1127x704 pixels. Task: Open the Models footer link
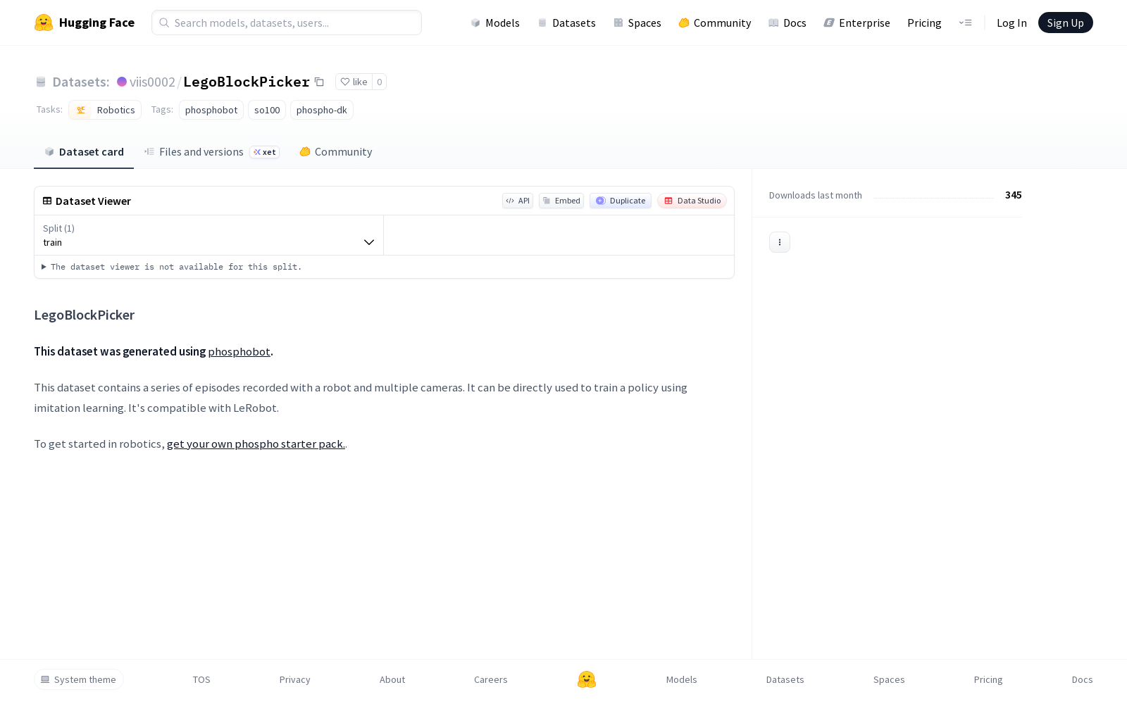click(682, 679)
